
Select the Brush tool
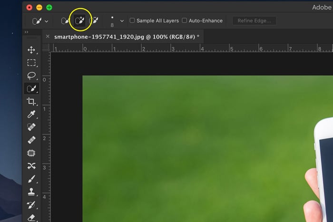[31, 179]
